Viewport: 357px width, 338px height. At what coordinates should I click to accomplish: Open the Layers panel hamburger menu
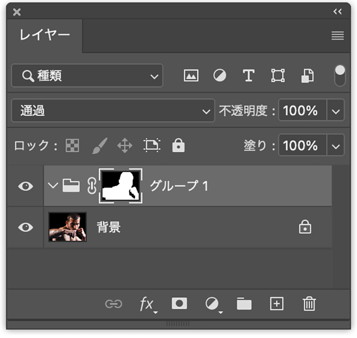338,36
